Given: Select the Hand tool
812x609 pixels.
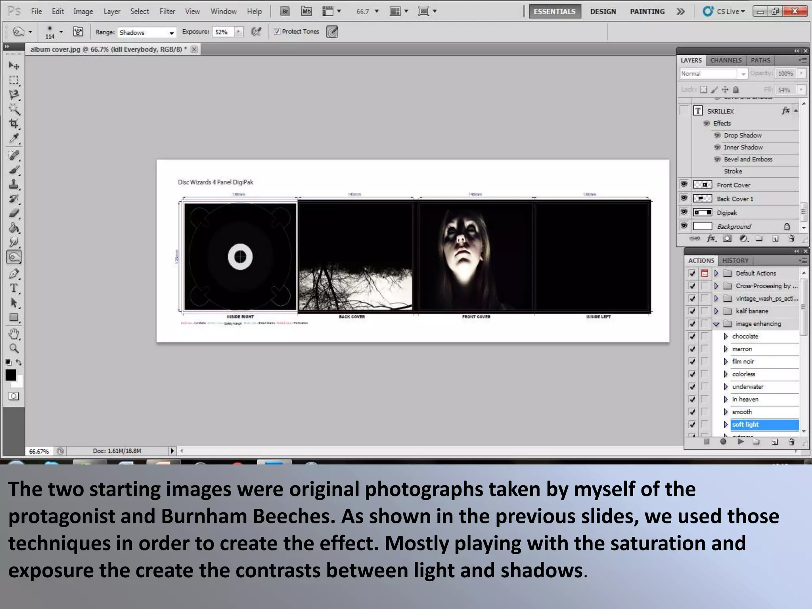Looking at the screenshot, I should [14, 334].
